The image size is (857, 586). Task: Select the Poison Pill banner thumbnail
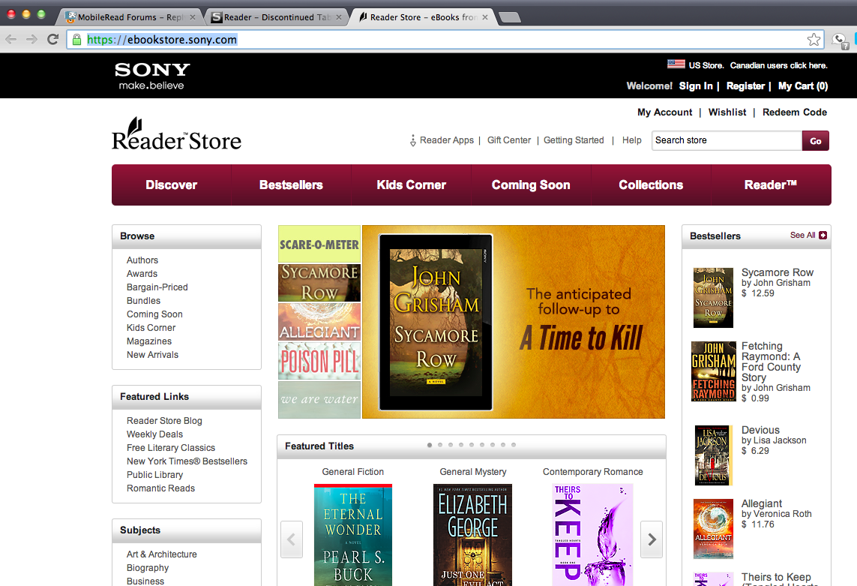coord(319,361)
